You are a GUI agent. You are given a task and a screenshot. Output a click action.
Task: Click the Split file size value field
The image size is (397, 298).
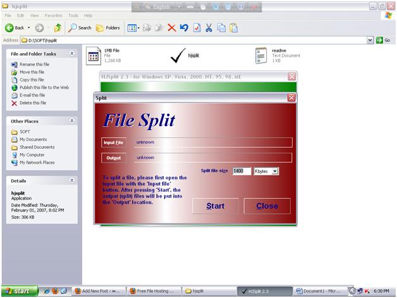(x=241, y=171)
